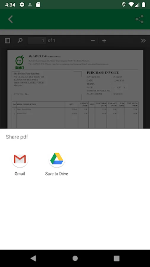Viewport: 150px width, 267px height.
Task: Tap the Share pdf sheet title
Action: click(x=17, y=137)
